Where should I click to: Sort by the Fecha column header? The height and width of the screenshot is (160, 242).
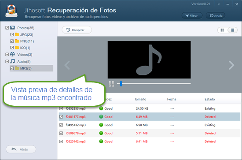click(172, 99)
